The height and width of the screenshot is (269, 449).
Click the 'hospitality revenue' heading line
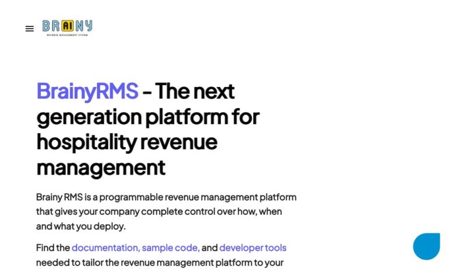point(127,142)
